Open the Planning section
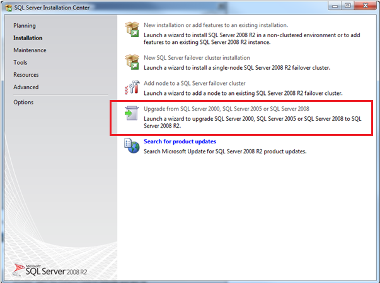 click(x=25, y=26)
